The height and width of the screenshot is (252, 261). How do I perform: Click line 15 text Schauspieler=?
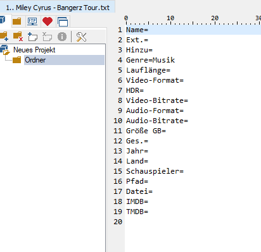tap(155, 171)
